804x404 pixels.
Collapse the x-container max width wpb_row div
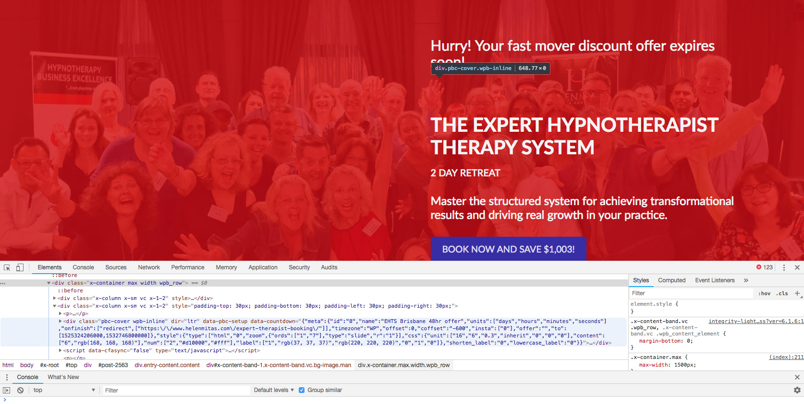click(49, 283)
